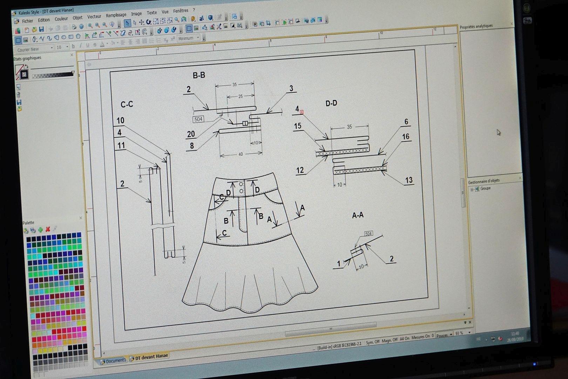568x379 pixels.
Task: Select the pentagon polygon tool
Action: [x=78, y=36]
